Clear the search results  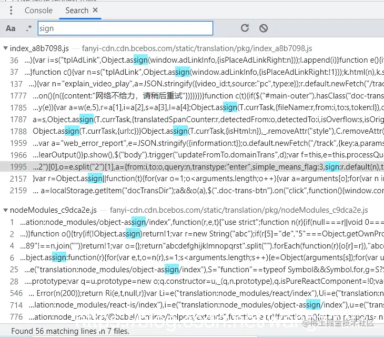264,28
